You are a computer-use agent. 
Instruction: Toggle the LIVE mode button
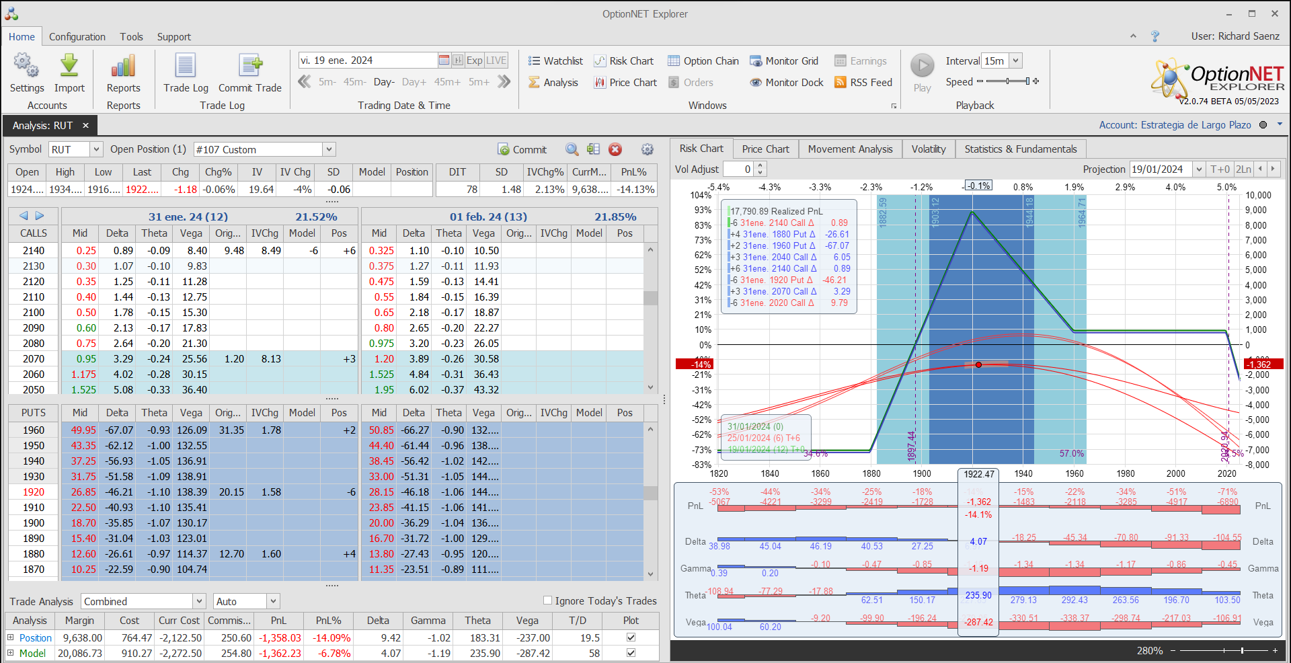(496, 61)
